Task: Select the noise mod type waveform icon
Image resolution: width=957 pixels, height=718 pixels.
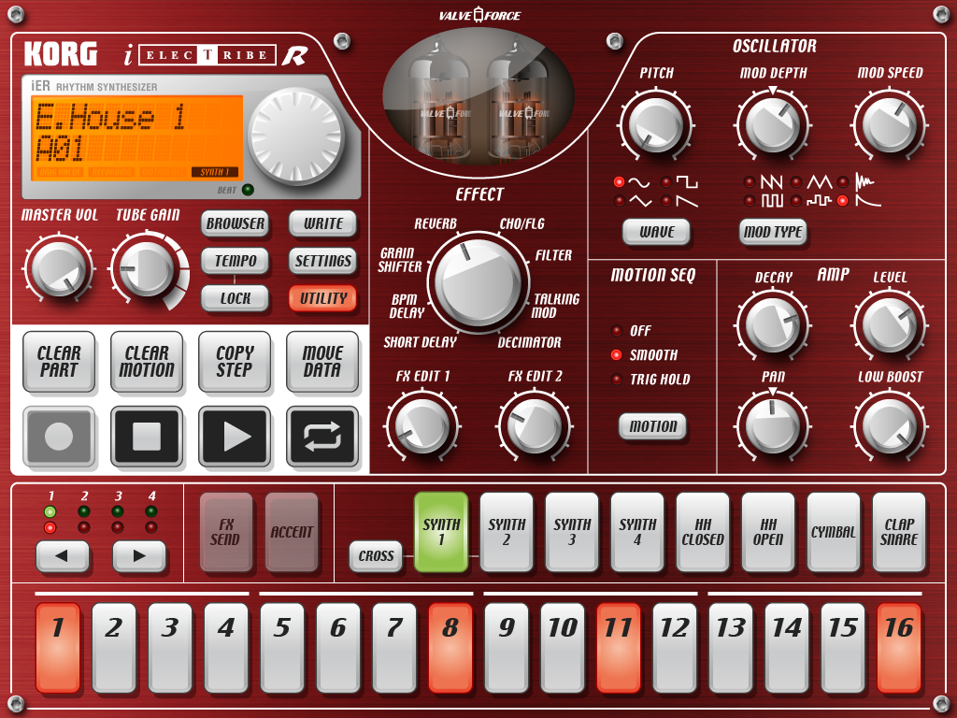Action: coord(864,181)
